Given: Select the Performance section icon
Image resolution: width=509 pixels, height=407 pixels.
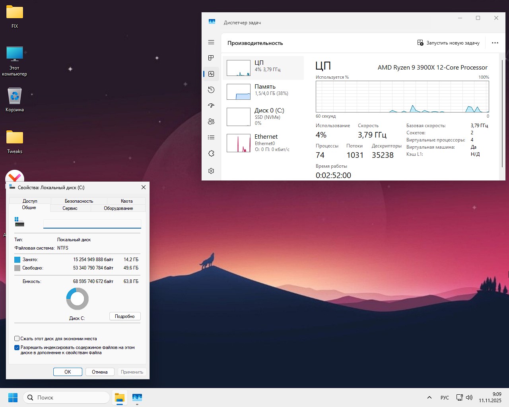Looking at the screenshot, I should [211, 74].
